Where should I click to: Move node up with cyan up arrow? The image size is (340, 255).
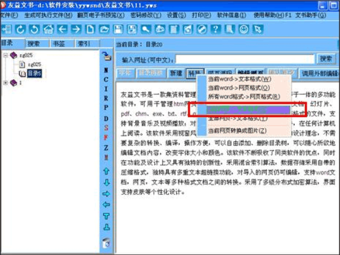pos(106,171)
